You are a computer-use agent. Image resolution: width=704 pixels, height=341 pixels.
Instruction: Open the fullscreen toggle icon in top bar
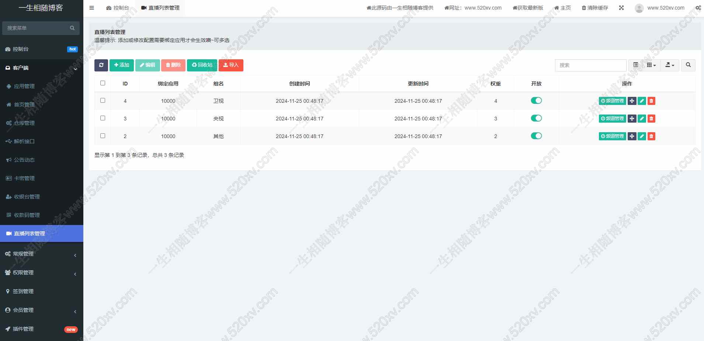coord(621,8)
